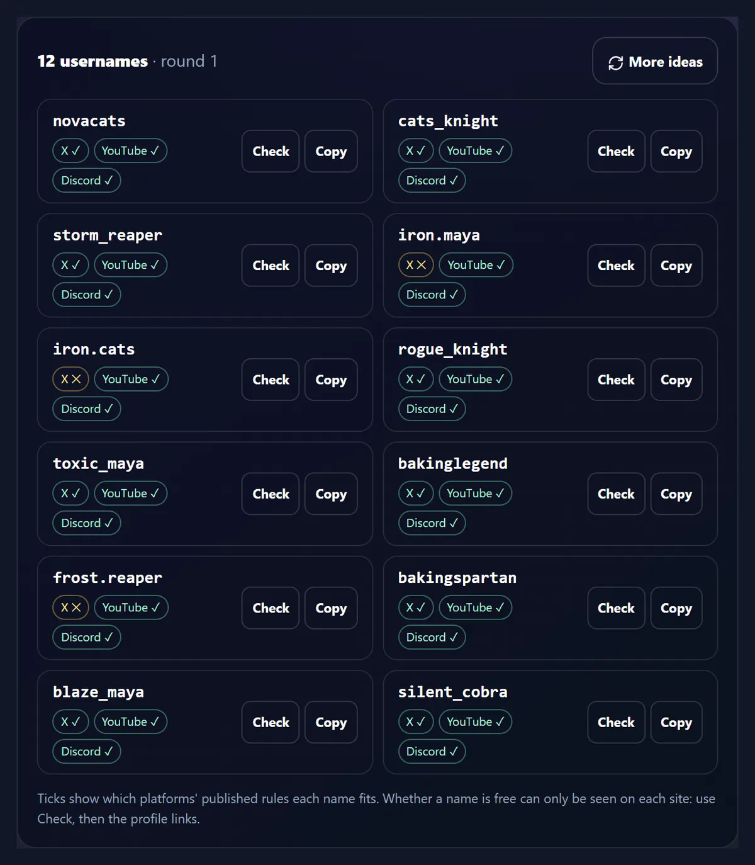This screenshot has width=755, height=865.
Task: Check availability of rogue_knight
Action: pos(616,380)
